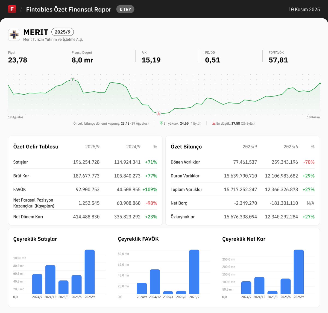Click the date 10 Kasım 2025
Image resolution: width=328 pixels, height=313 pixels.
[x=304, y=9]
